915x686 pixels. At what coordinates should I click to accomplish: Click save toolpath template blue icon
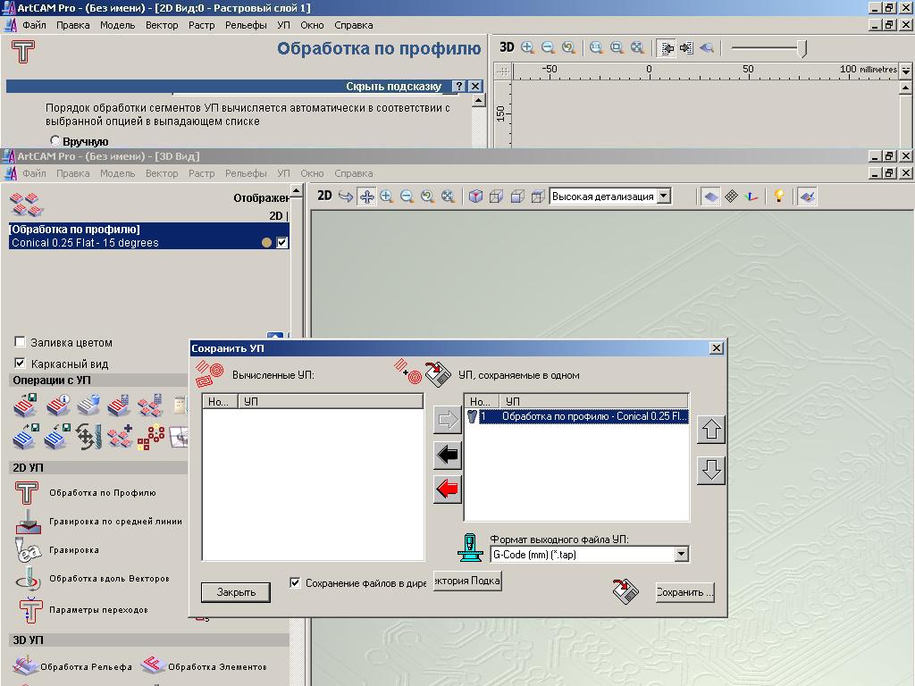tap(25, 436)
